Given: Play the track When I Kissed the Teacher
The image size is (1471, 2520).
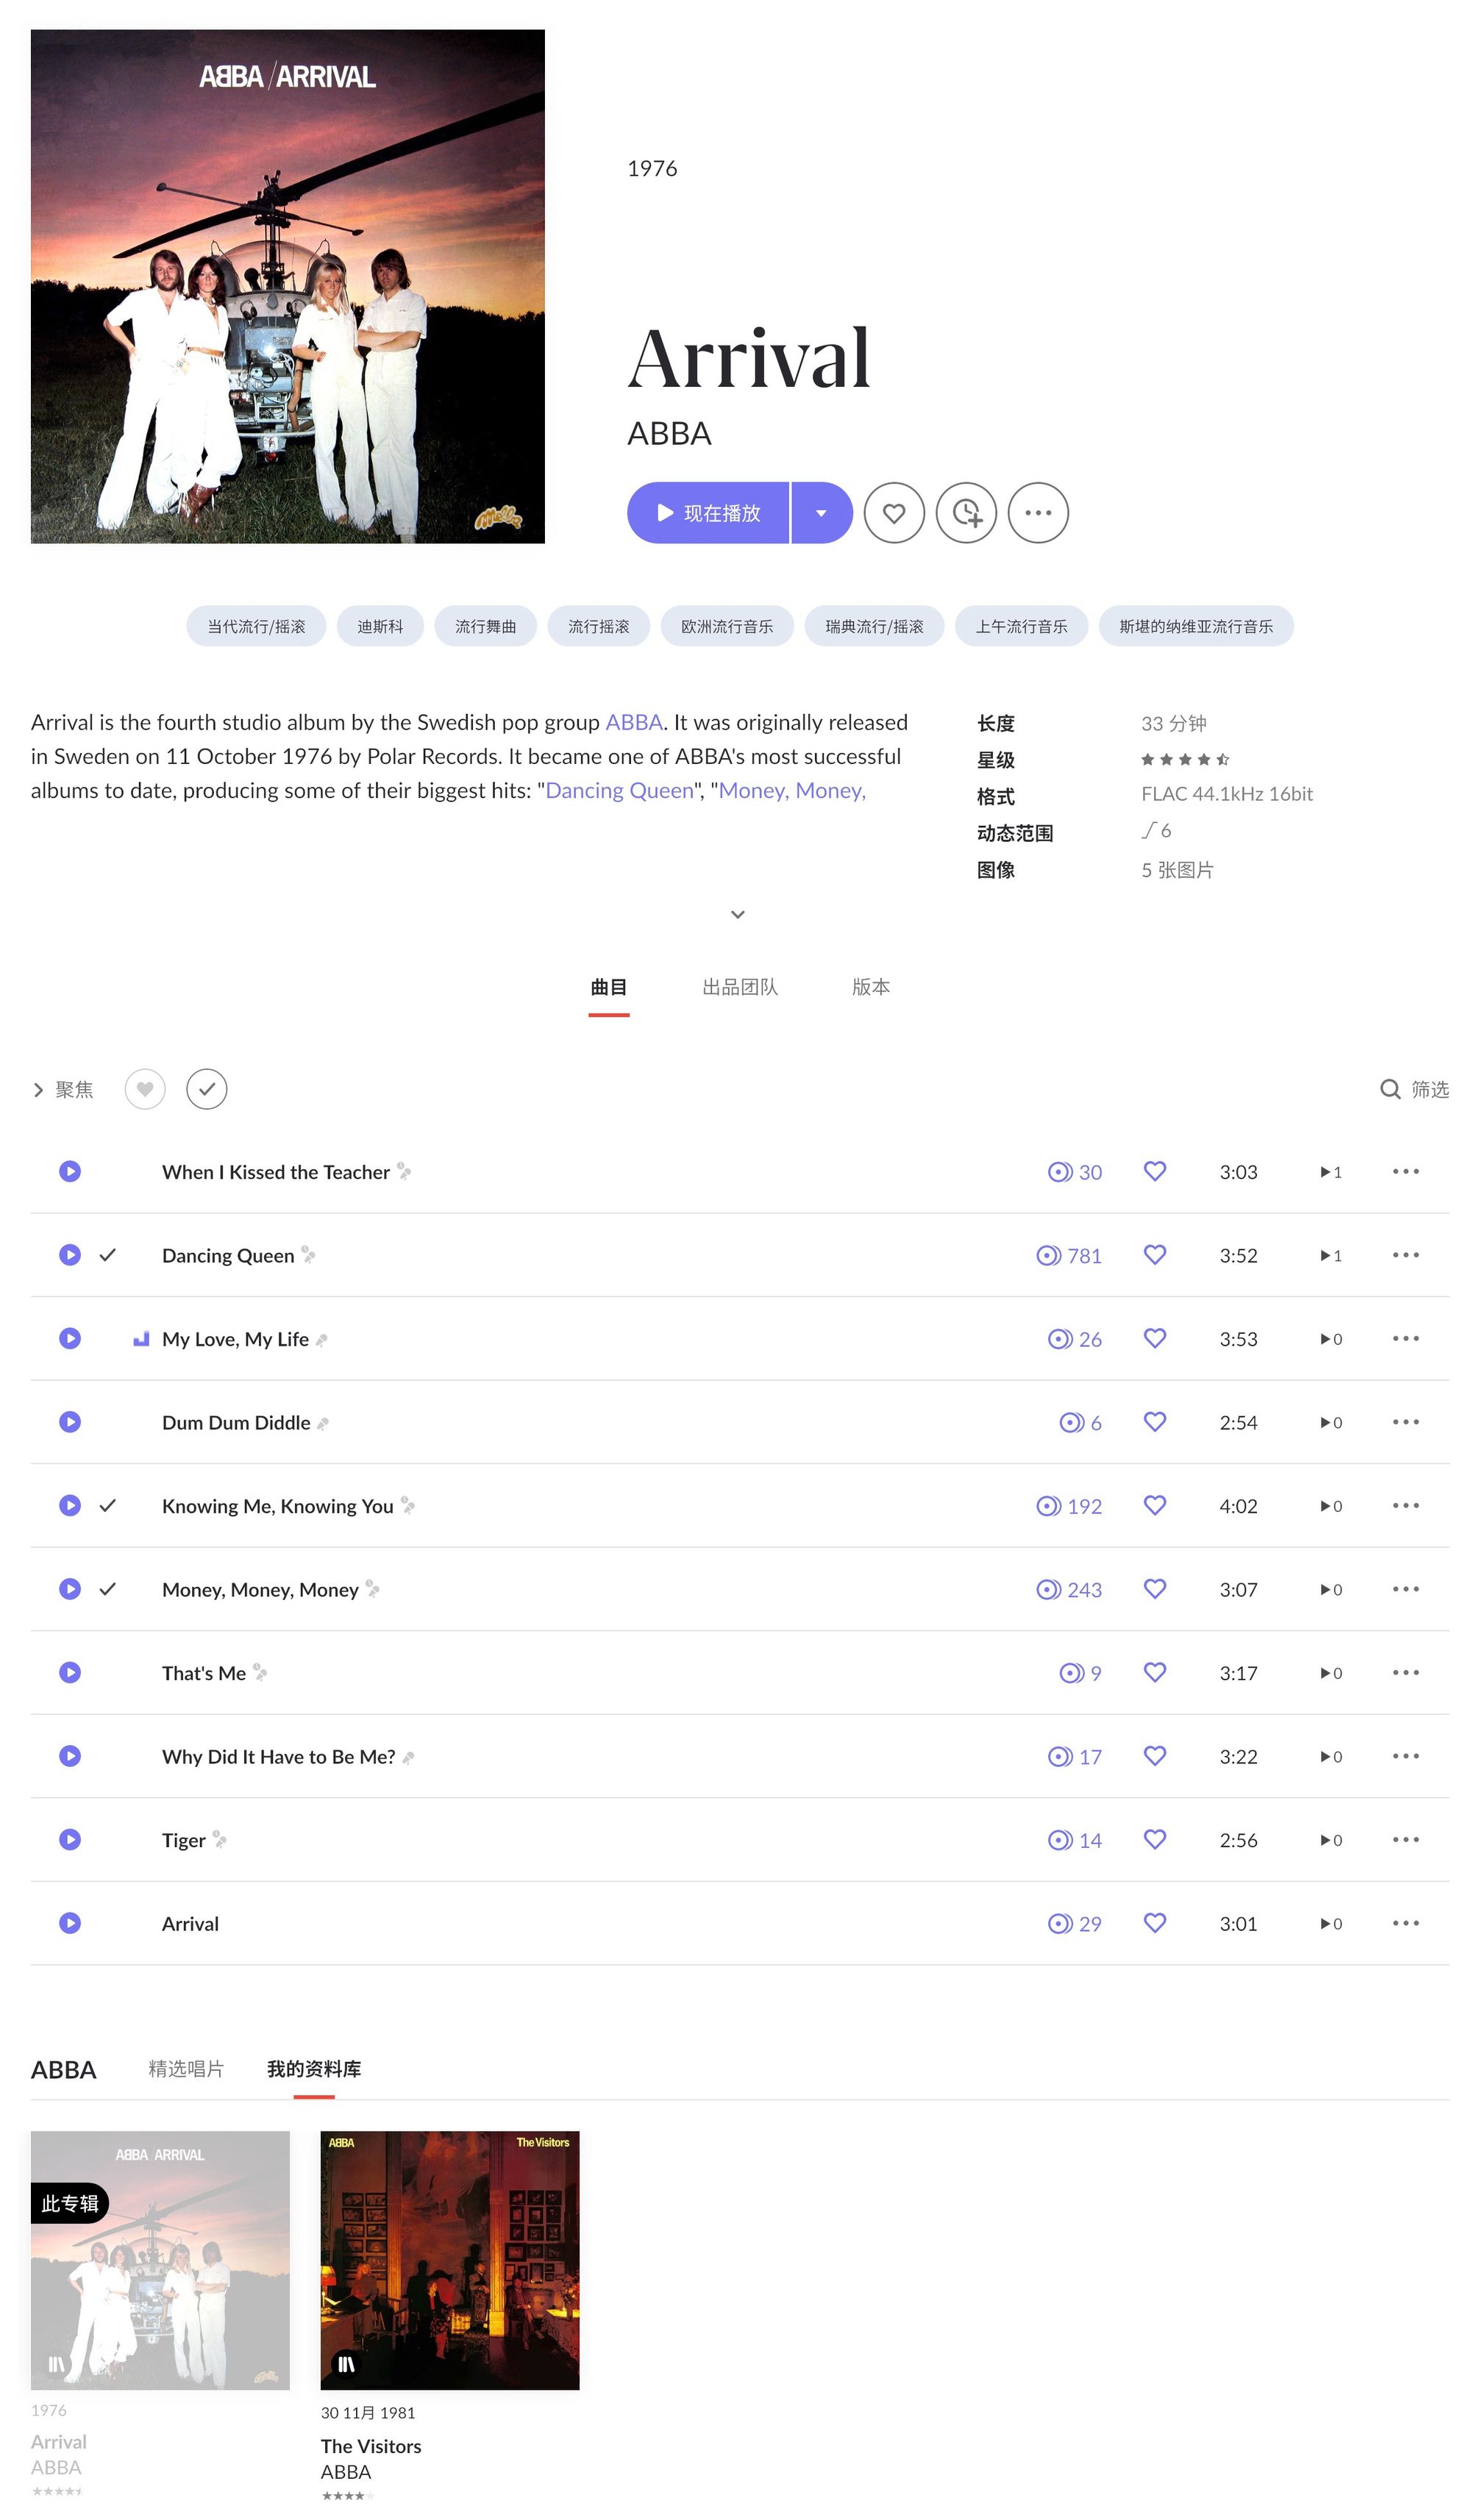Looking at the screenshot, I should click(x=69, y=1171).
